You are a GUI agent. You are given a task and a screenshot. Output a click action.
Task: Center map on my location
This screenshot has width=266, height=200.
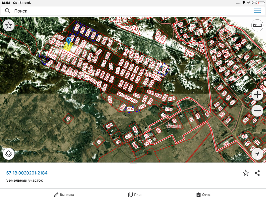click(257, 154)
